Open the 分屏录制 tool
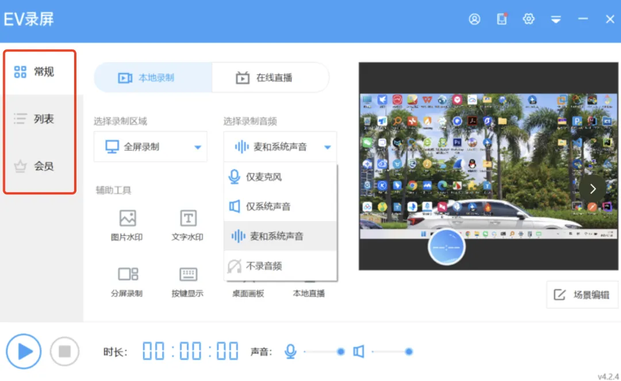Viewport: 621px width, 381px height. [x=127, y=282]
